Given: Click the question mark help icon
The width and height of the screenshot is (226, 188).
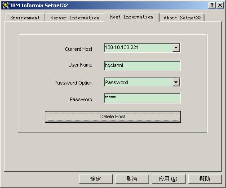Looking at the screenshot, I should point(212,5).
